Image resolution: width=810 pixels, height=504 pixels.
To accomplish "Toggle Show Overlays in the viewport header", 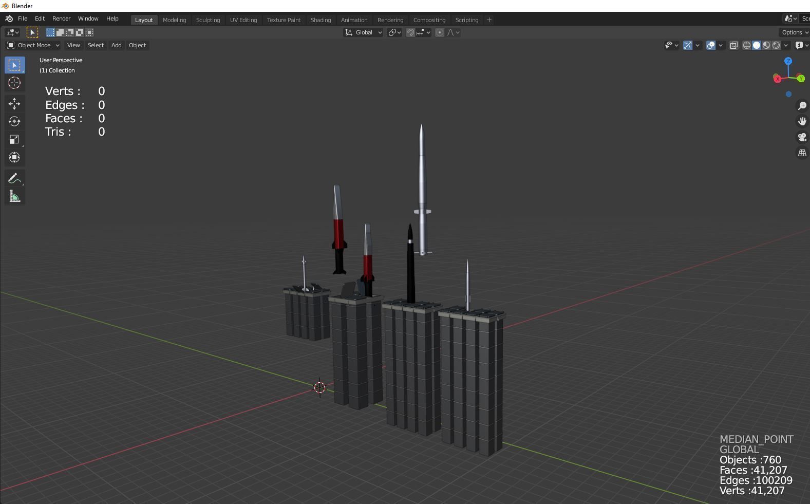I will (711, 45).
